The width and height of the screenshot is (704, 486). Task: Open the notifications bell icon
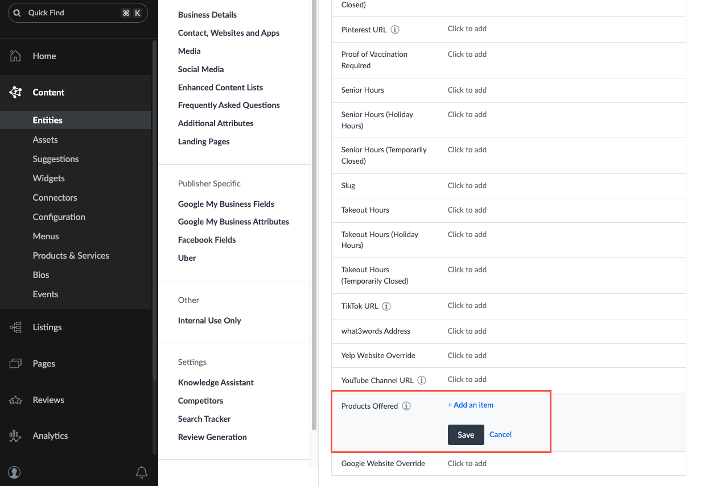(142, 472)
